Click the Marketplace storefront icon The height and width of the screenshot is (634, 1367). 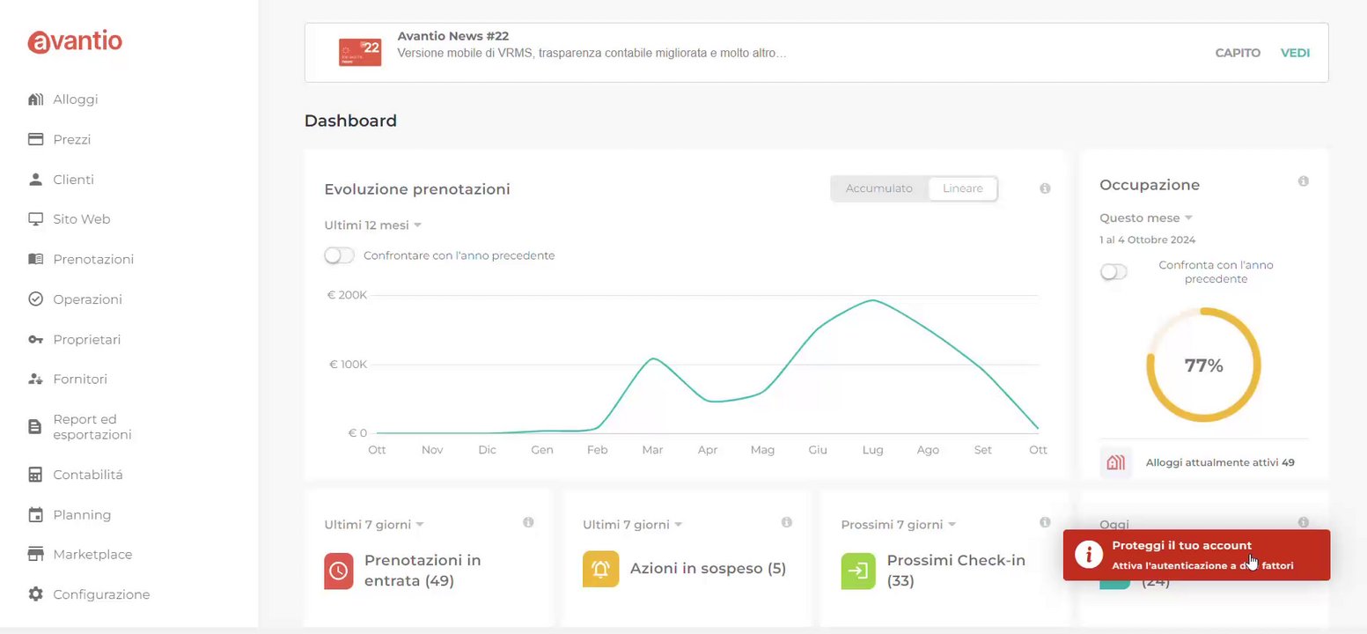click(36, 555)
